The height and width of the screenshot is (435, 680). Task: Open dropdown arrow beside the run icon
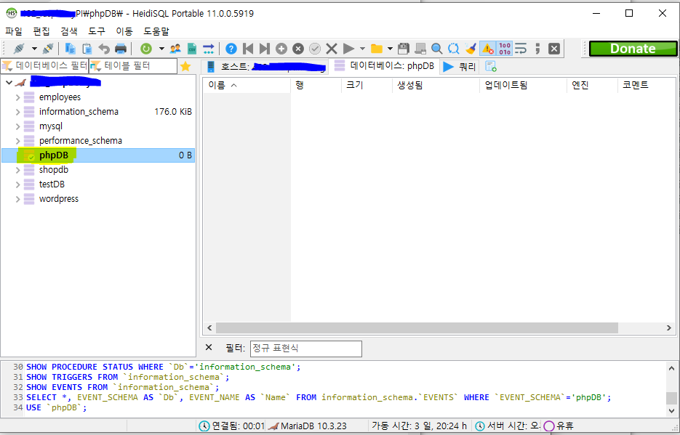point(363,49)
